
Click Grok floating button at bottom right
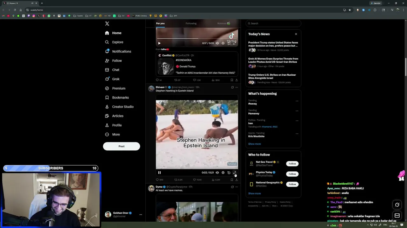coord(397,205)
